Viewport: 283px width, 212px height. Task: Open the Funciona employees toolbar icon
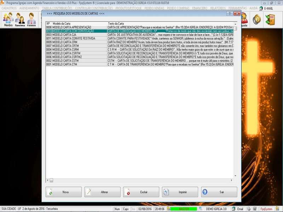point(20,19)
